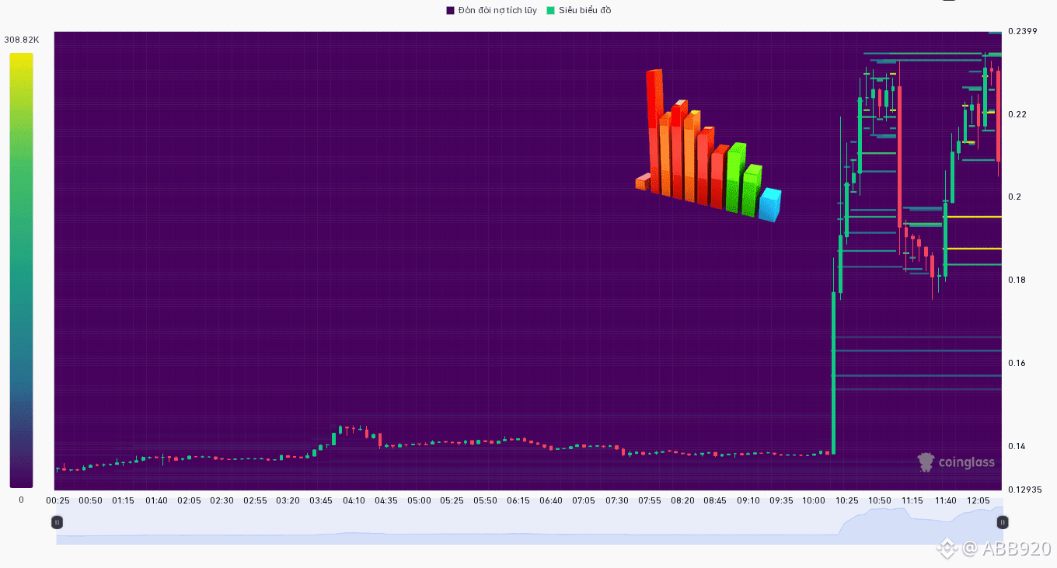Viewport: 1057px width, 568px height.
Task: Click the 06:40 time axis label
Action: 551,500
